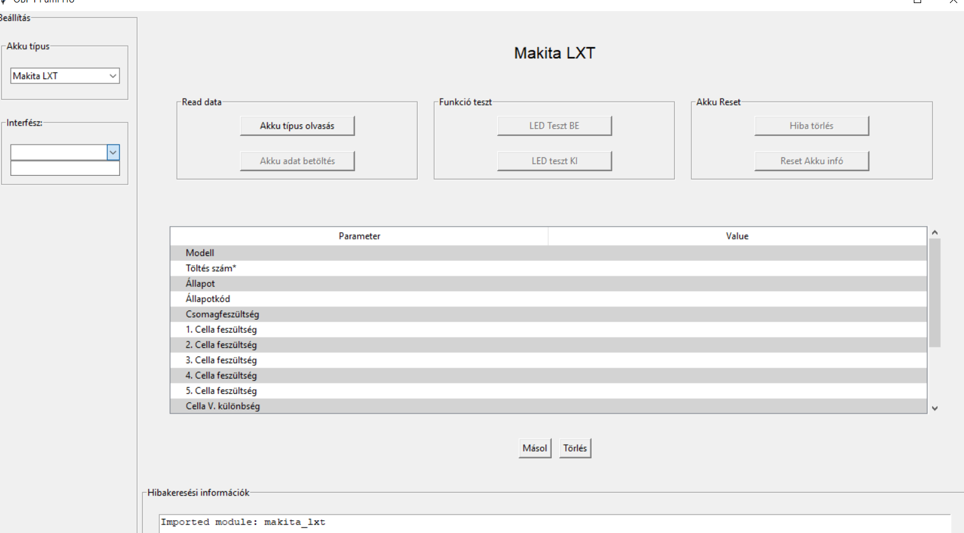The height and width of the screenshot is (533, 964).
Task: Turn on LED with LED Teszt BE
Action: pos(554,126)
